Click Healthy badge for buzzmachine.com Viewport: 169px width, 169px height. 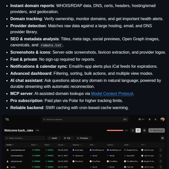pos(49,150)
